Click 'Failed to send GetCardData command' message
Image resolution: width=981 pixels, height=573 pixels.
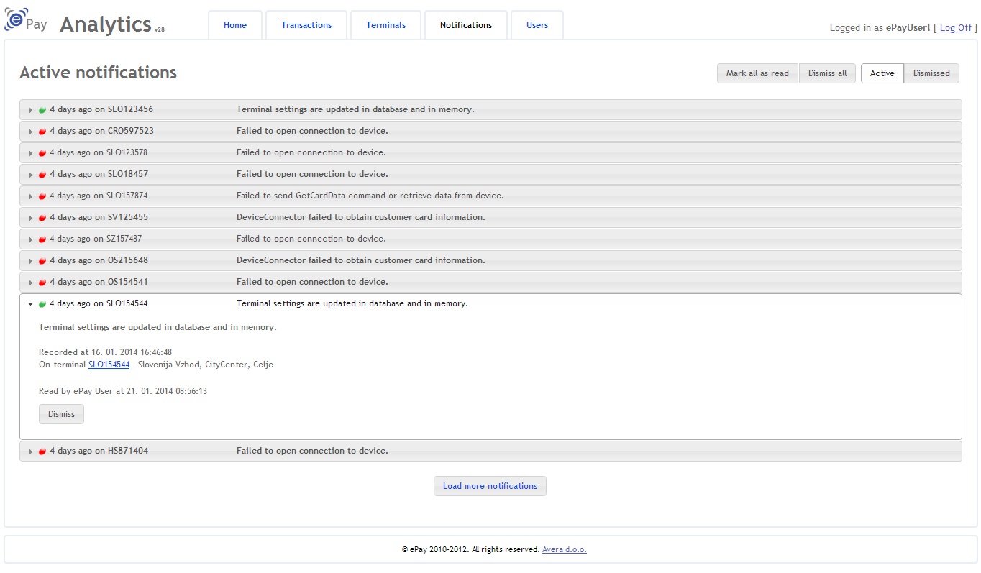coord(370,196)
